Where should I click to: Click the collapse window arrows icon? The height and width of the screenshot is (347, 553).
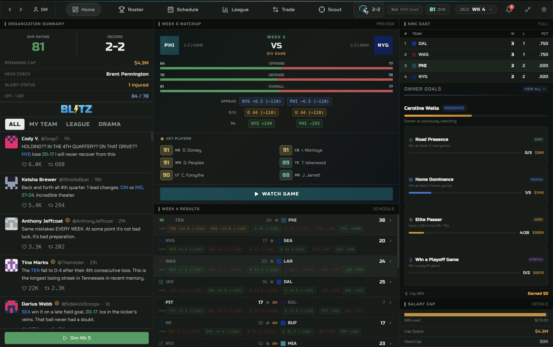pos(528,9)
